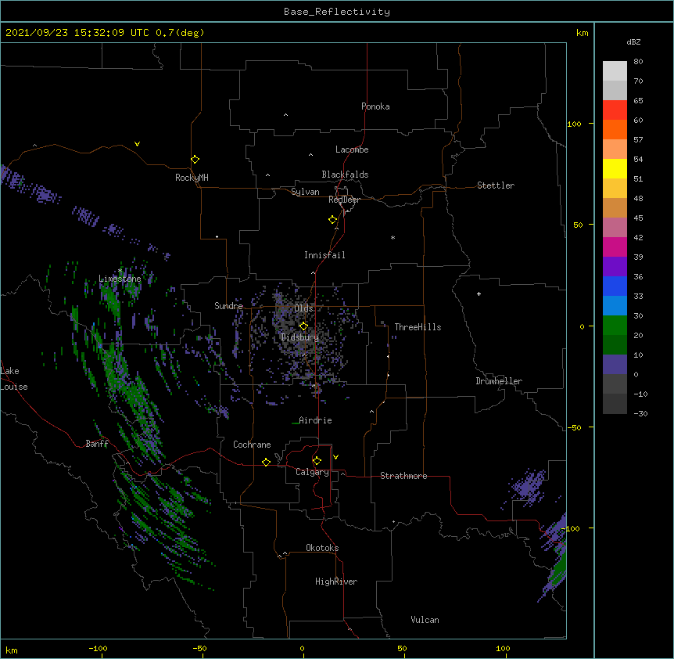Click the purple echo cluster east of Strathmore
The height and width of the screenshot is (659, 674).
click(528, 486)
